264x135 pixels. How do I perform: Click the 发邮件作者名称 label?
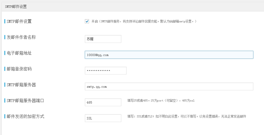pyautogui.click(x=21, y=37)
